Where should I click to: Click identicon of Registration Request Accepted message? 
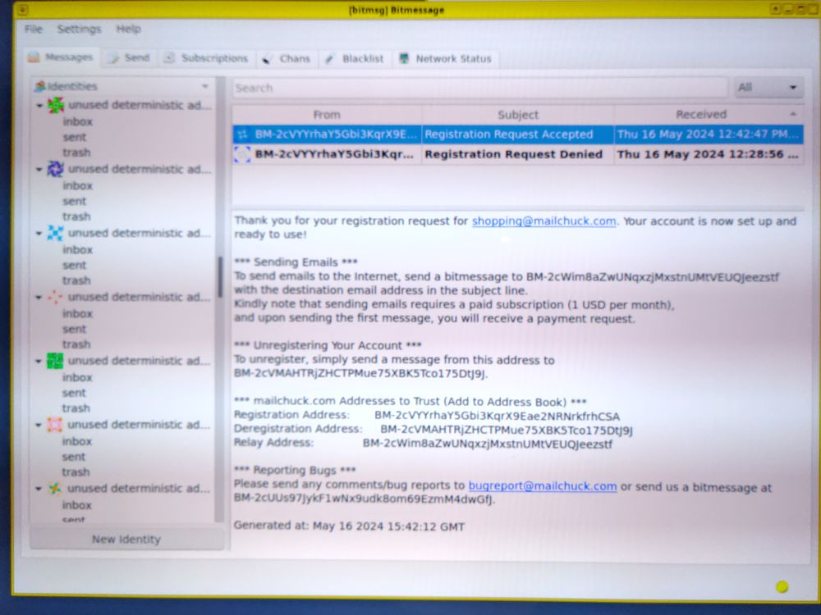(x=242, y=134)
